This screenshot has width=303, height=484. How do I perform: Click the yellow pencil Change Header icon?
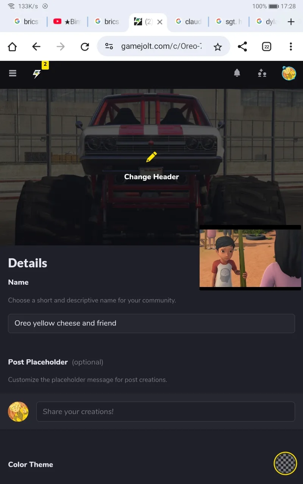(151, 157)
